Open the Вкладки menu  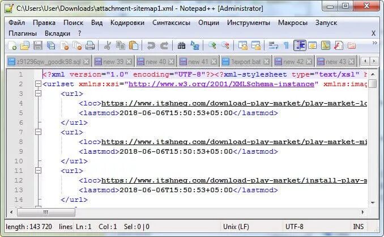point(57,33)
